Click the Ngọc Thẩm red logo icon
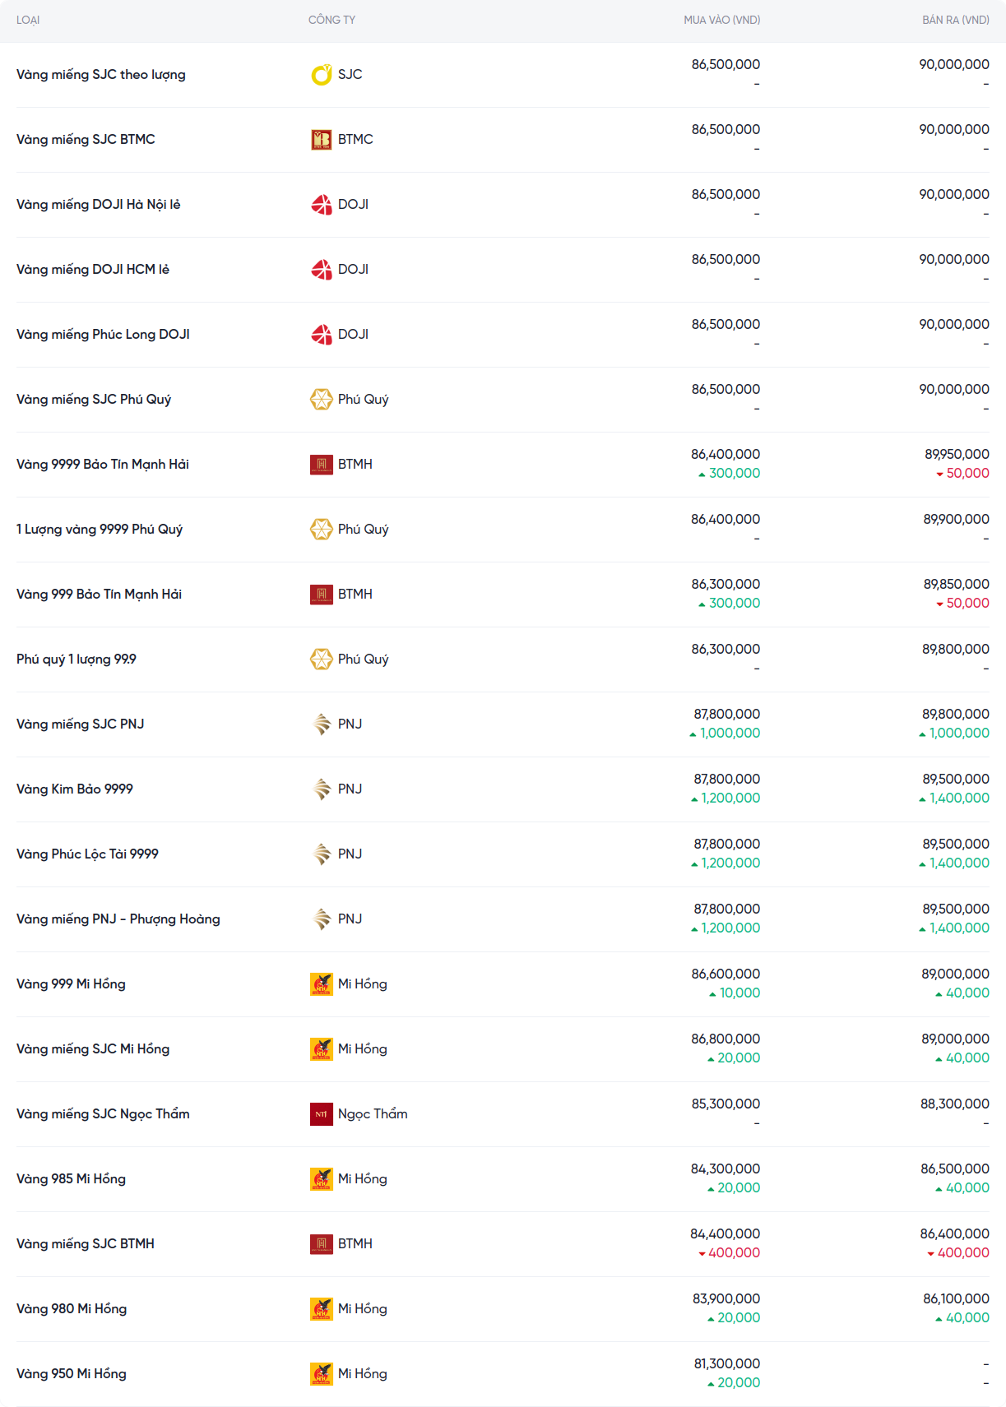The width and height of the screenshot is (1006, 1407). click(x=321, y=1114)
